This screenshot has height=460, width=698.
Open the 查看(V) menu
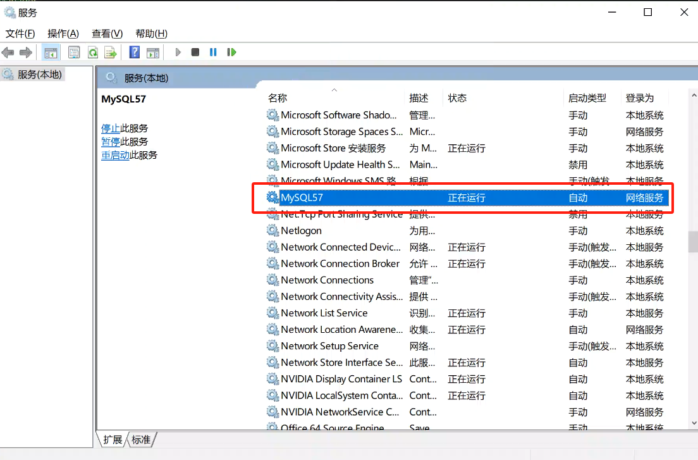tap(107, 34)
